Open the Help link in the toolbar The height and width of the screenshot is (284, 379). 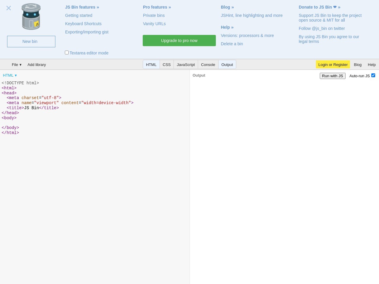click(372, 64)
